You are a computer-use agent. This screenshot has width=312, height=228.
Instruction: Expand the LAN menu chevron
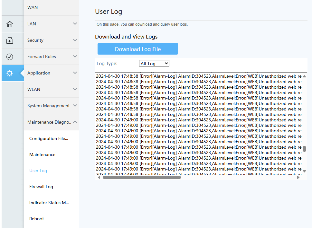point(75,24)
